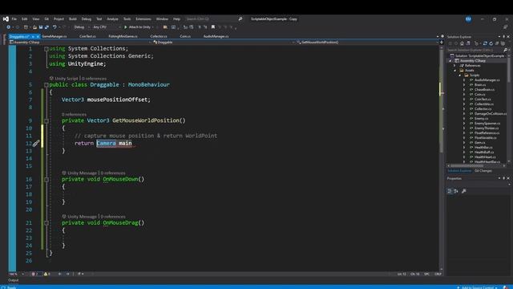
Task: Click the Save All toolbar icon
Action: [46, 27]
